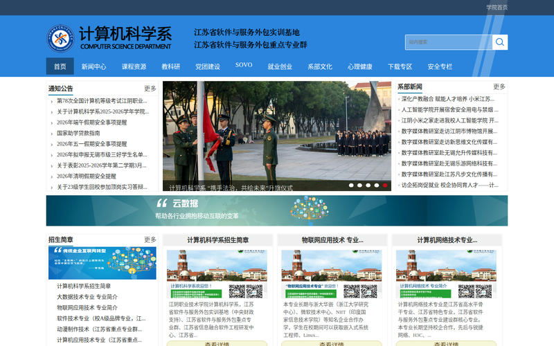Open 软件技术专业（校A级品牌专业 link
The image size is (554, 346).
tap(101, 318)
